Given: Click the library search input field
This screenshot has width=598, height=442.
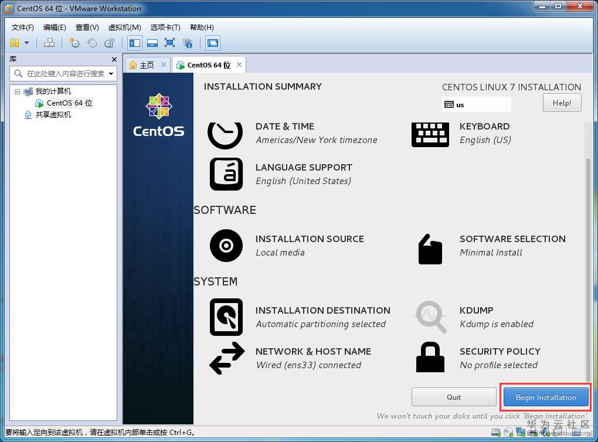Looking at the screenshot, I should 63,74.
